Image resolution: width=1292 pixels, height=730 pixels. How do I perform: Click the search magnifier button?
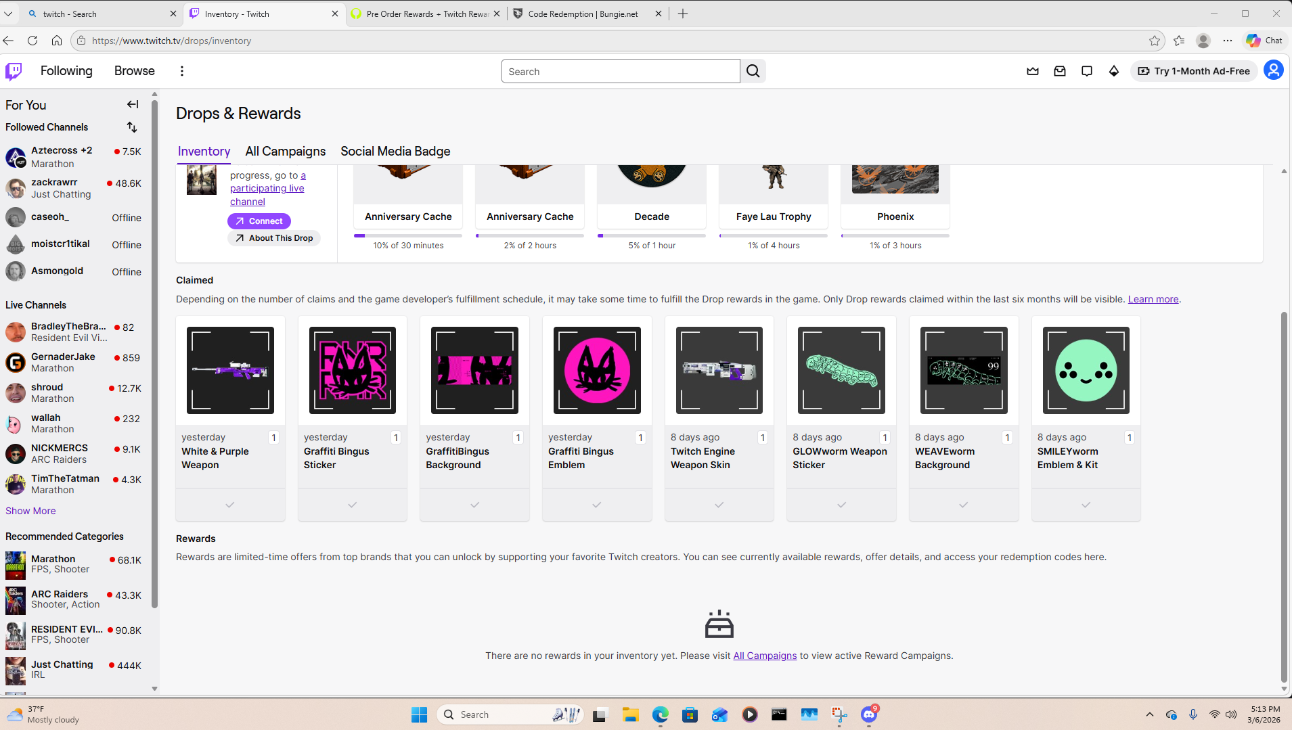(753, 71)
